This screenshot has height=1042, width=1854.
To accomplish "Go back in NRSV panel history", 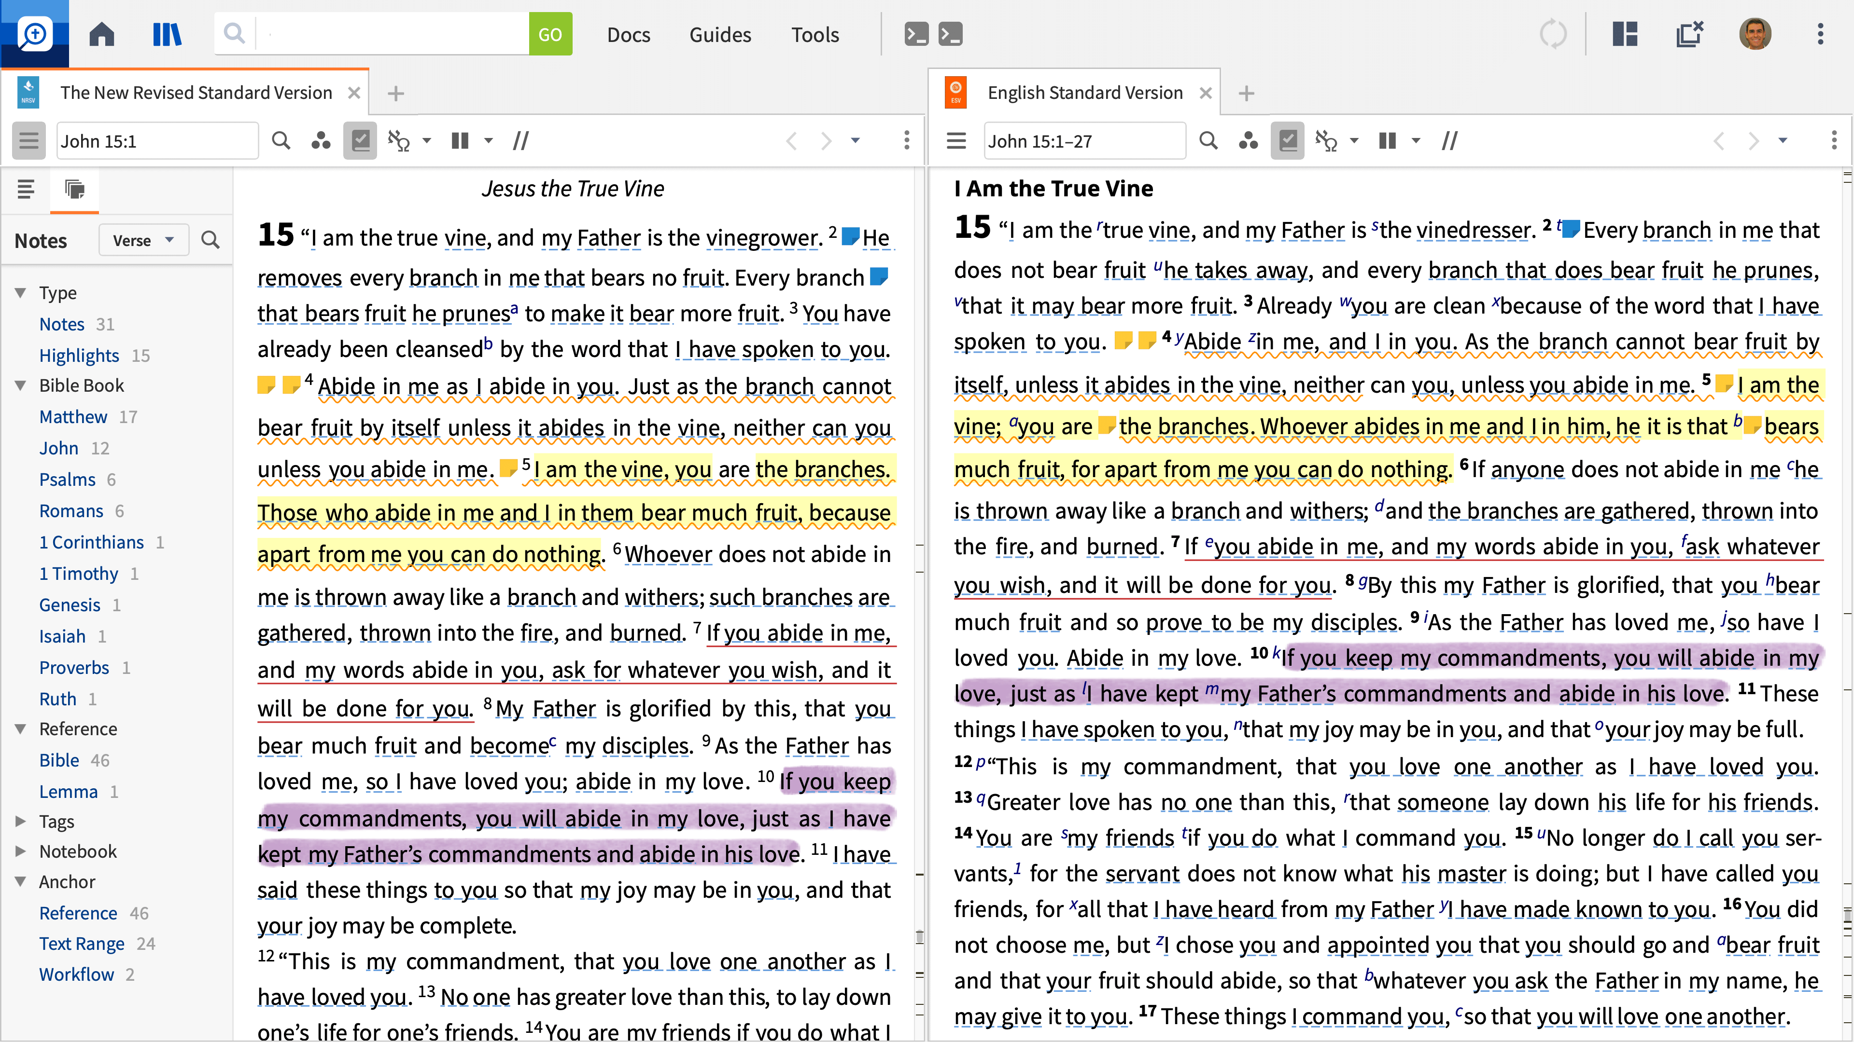I will pos(791,141).
